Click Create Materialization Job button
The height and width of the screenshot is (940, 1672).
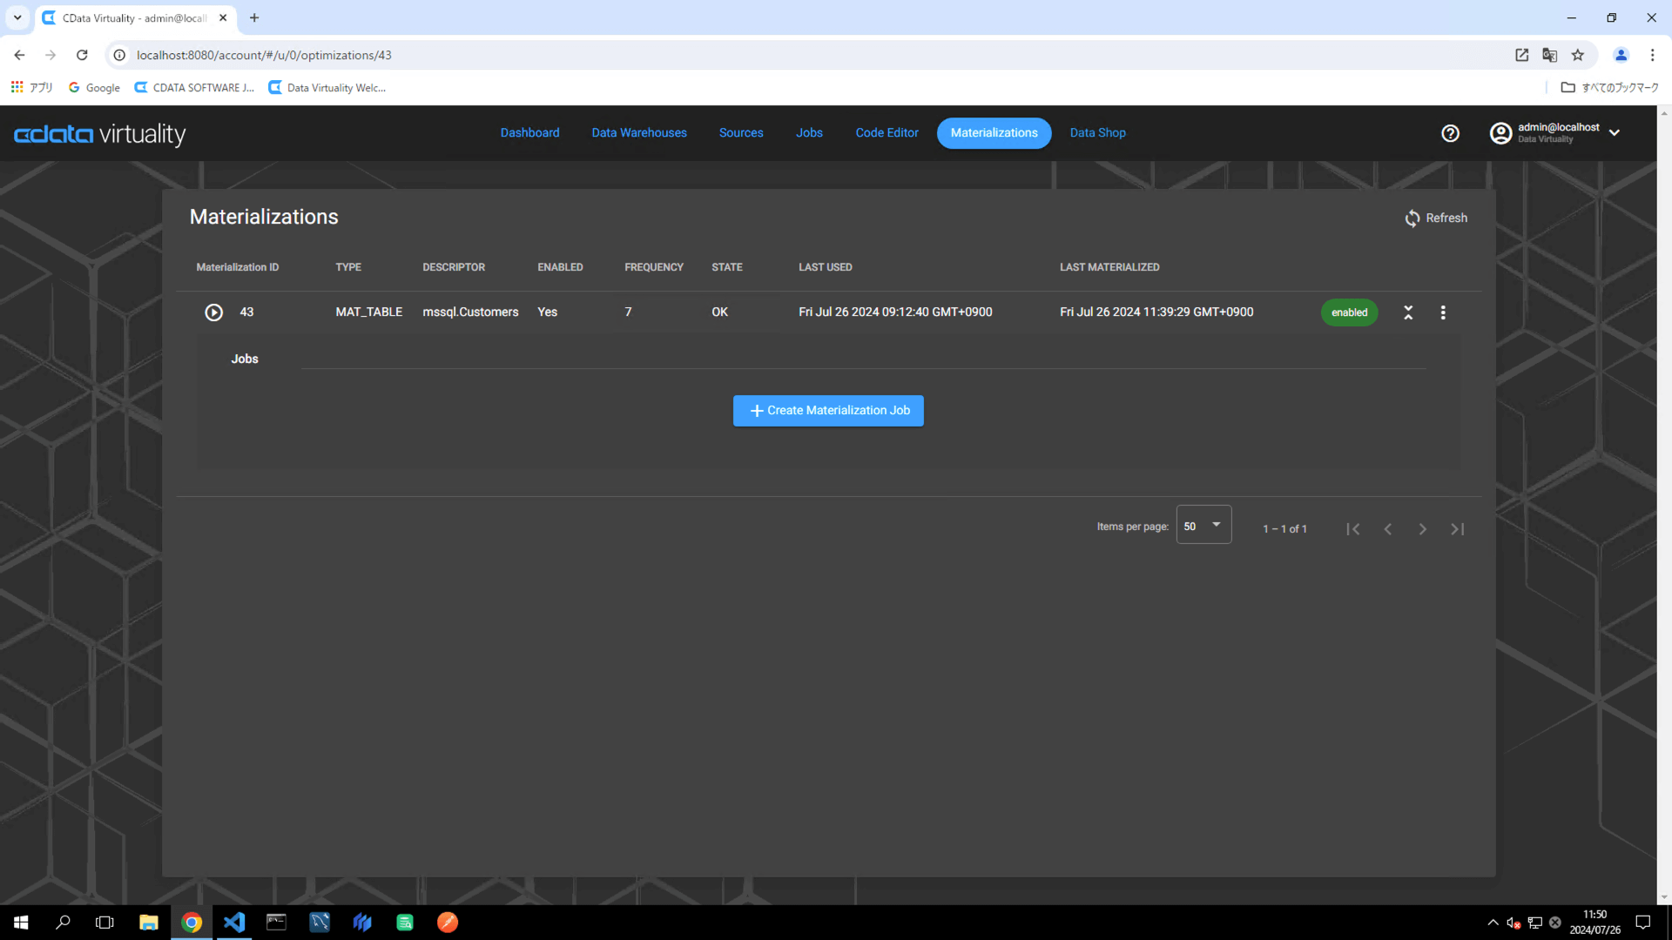(828, 411)
